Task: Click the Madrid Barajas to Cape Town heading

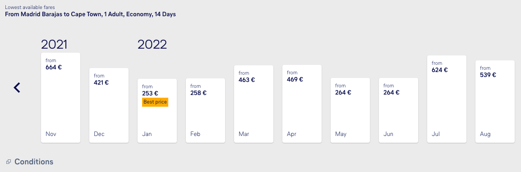Action: pos(90,14)
